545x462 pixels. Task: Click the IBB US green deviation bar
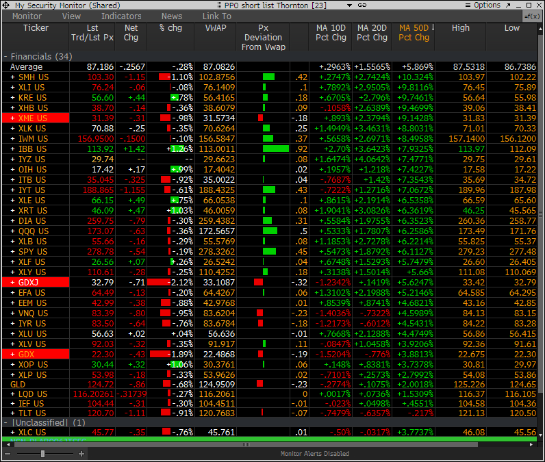tap(276, 149)
